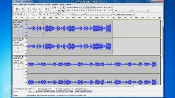The image size is (175, 98).
Task: Click the recording volume slider
Action: tap(125, 11)
